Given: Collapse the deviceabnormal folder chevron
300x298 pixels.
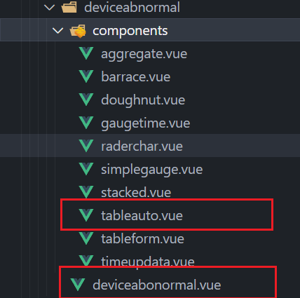Looking at the screenshot, I should coord(49,8).
